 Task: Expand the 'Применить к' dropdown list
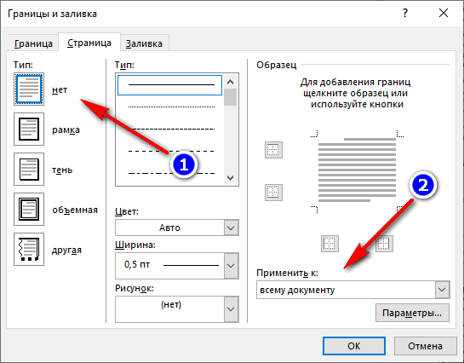(353, 290)
